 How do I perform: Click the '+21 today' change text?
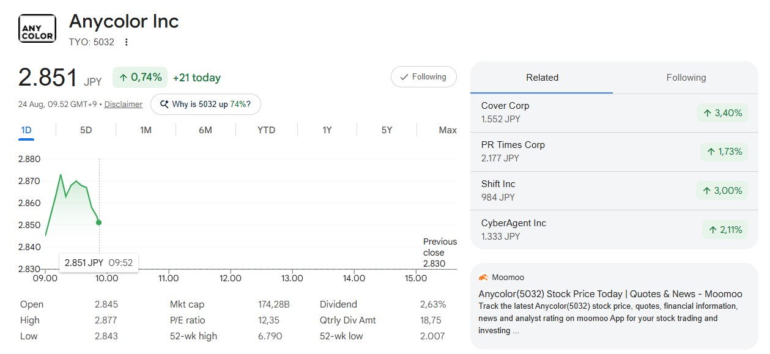tap(197, 78)
